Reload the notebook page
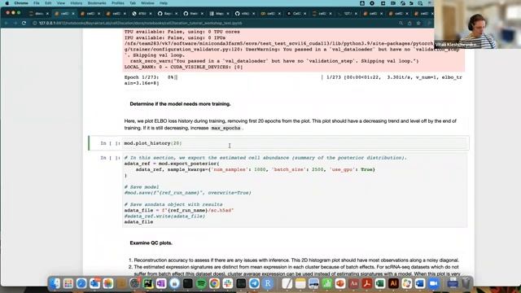This screenshot has height=293, width=521. [24, 24]
